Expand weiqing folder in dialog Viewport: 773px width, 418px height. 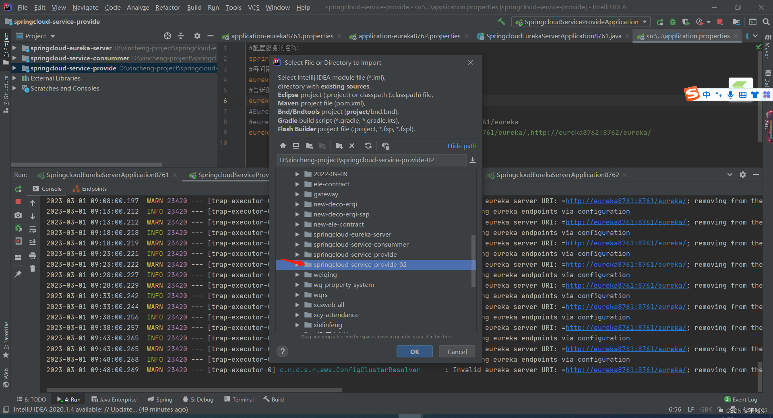point(297,275)
